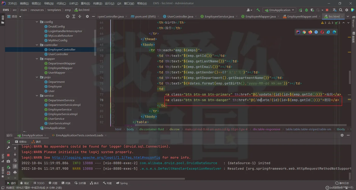
Task: Close the list.html editor tab
Action: (342, 16)
